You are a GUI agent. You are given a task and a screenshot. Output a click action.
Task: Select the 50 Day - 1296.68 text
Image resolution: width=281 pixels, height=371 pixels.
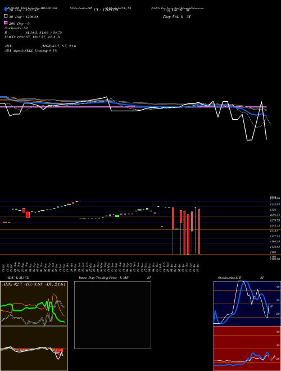[24, 17]
